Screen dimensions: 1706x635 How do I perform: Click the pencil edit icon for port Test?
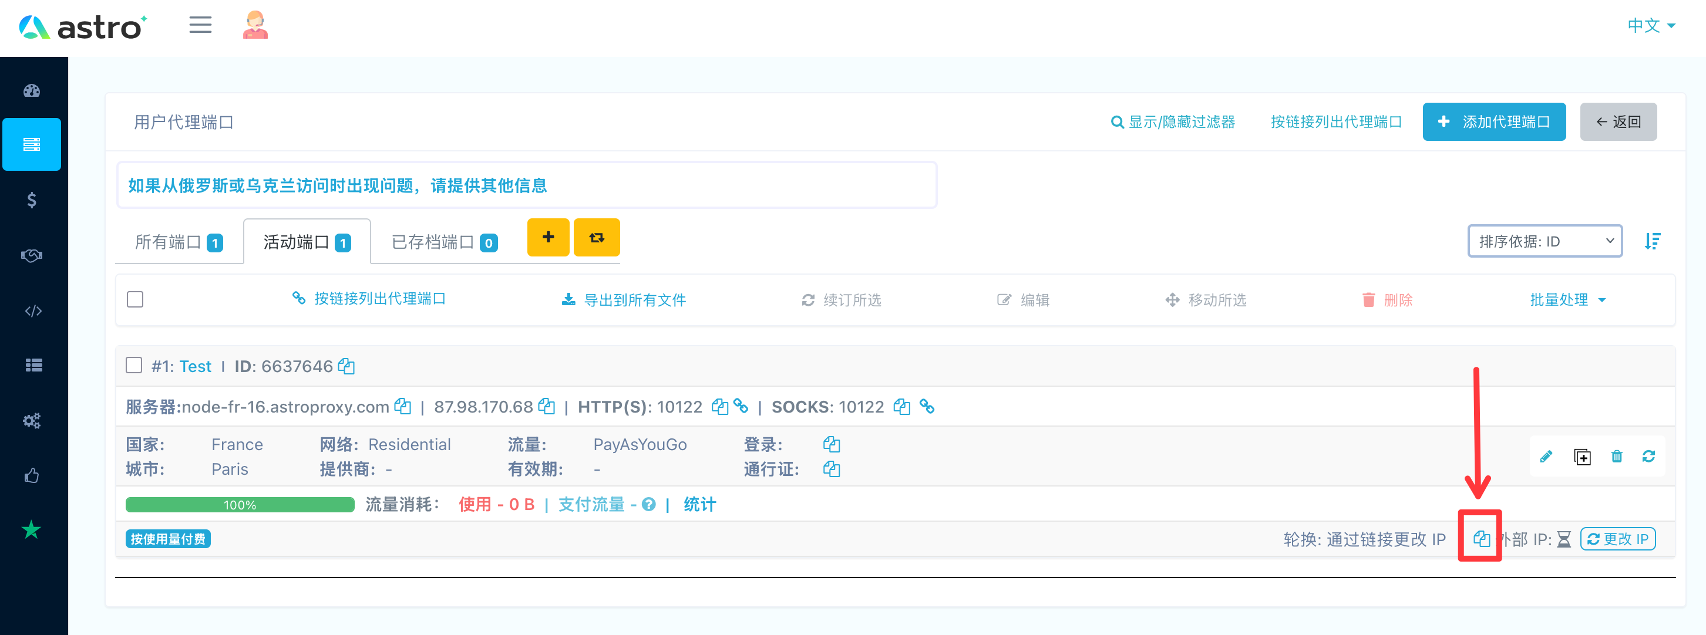(x=1546, y=456)
